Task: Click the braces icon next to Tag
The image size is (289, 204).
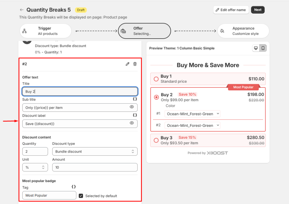Action: click(74, 187)
